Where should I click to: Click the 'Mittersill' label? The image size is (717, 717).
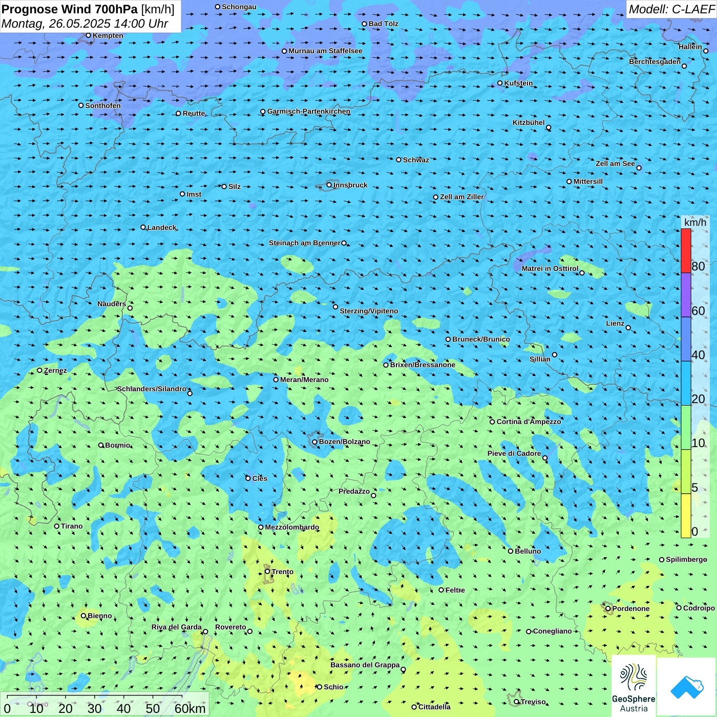click(588, 181)
